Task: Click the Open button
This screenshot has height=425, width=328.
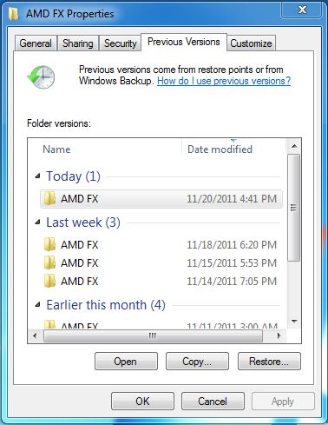Action: [126, 362]
